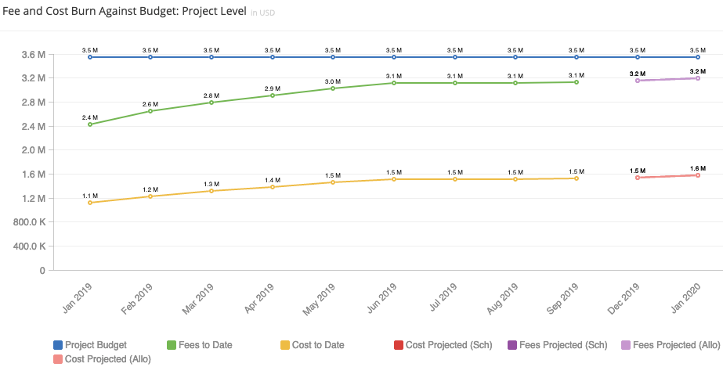Select Fees to Date point at Jan 2019
Screen dimensions: 723x367
click(x=90, y=124)
